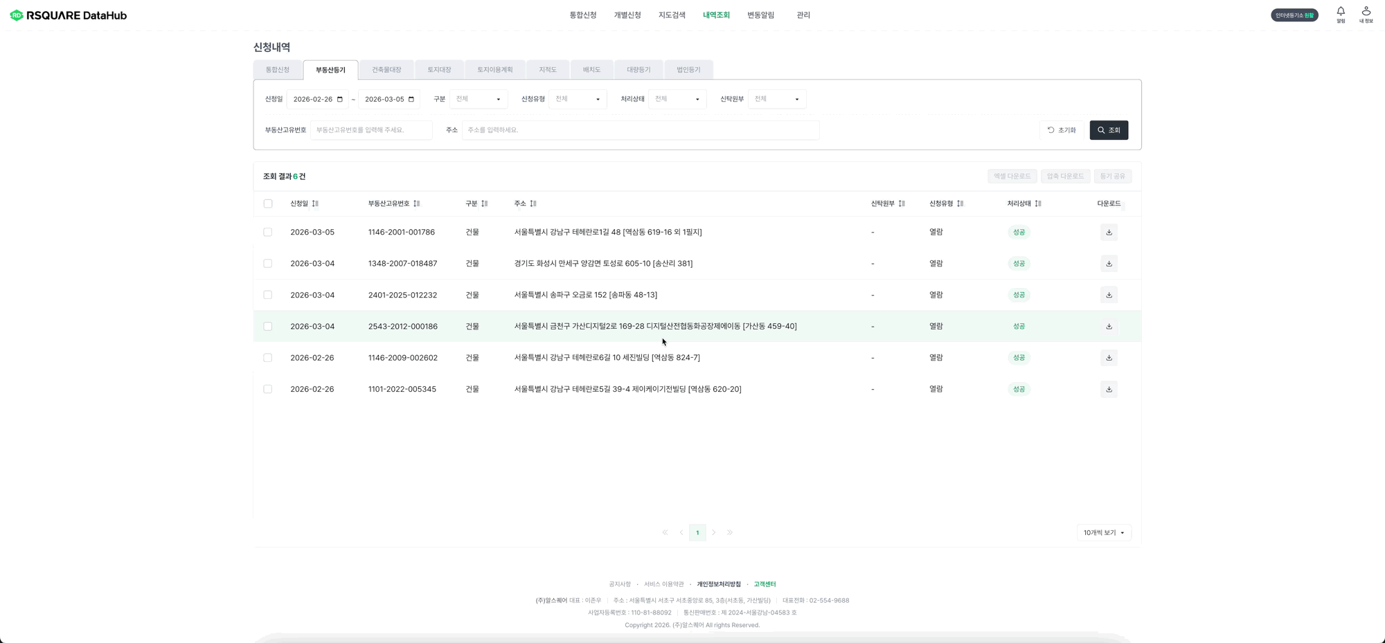Screen dimensions: 1385x643
Task: Sort by 주소 column sort icon
Action: (533, 203)
